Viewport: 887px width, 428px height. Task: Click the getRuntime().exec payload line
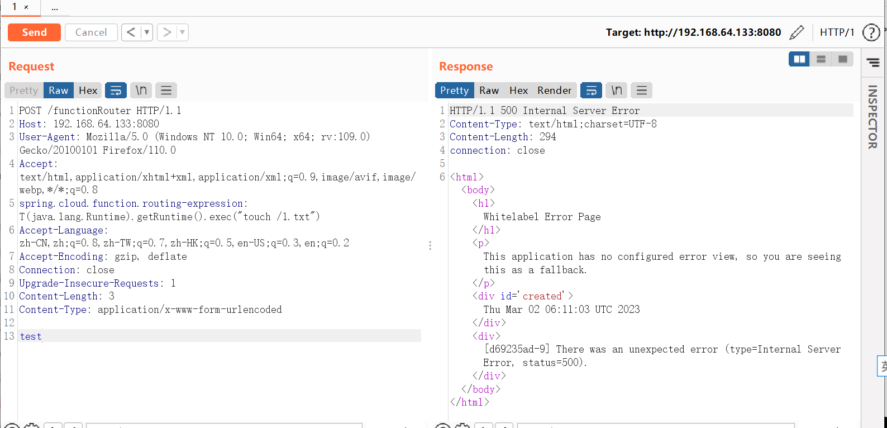pyautogui.click(x=169, y=217)
